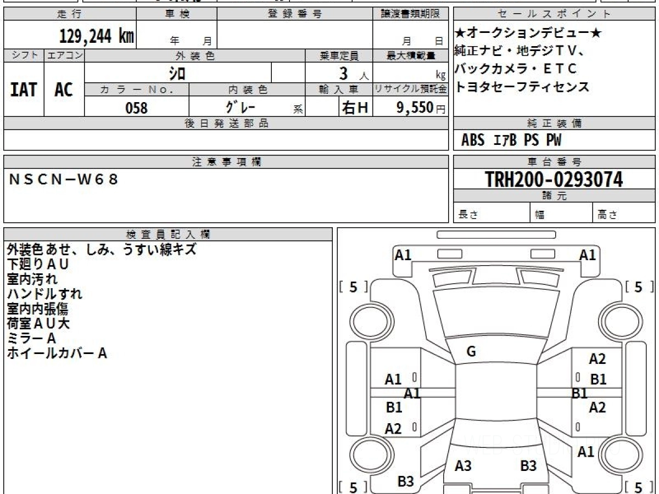Select the 年 label under 車検
Viewport: 659px width, 494px height.
175,41
